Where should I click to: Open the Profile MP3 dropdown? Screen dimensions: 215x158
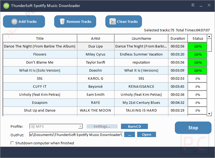(56, 126)
